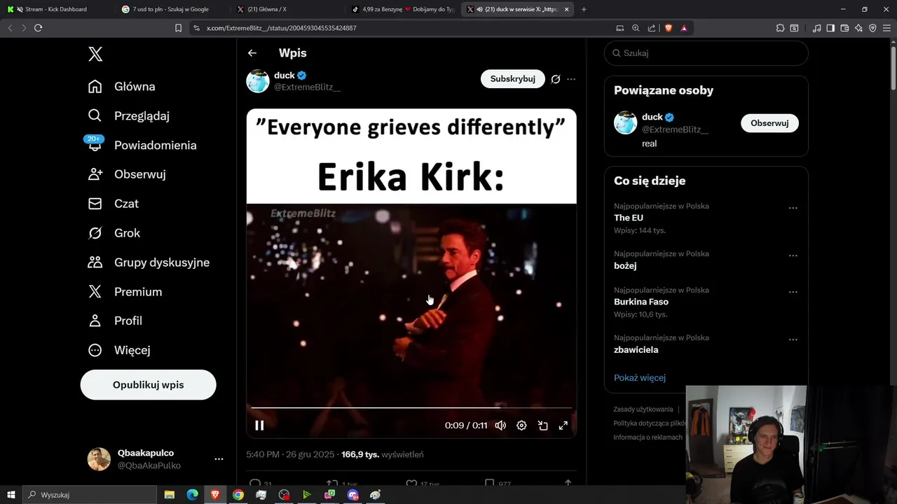Open duck's profile avatar in the post
This screenshot has width=897, height=504.
[x=258, y=81]
